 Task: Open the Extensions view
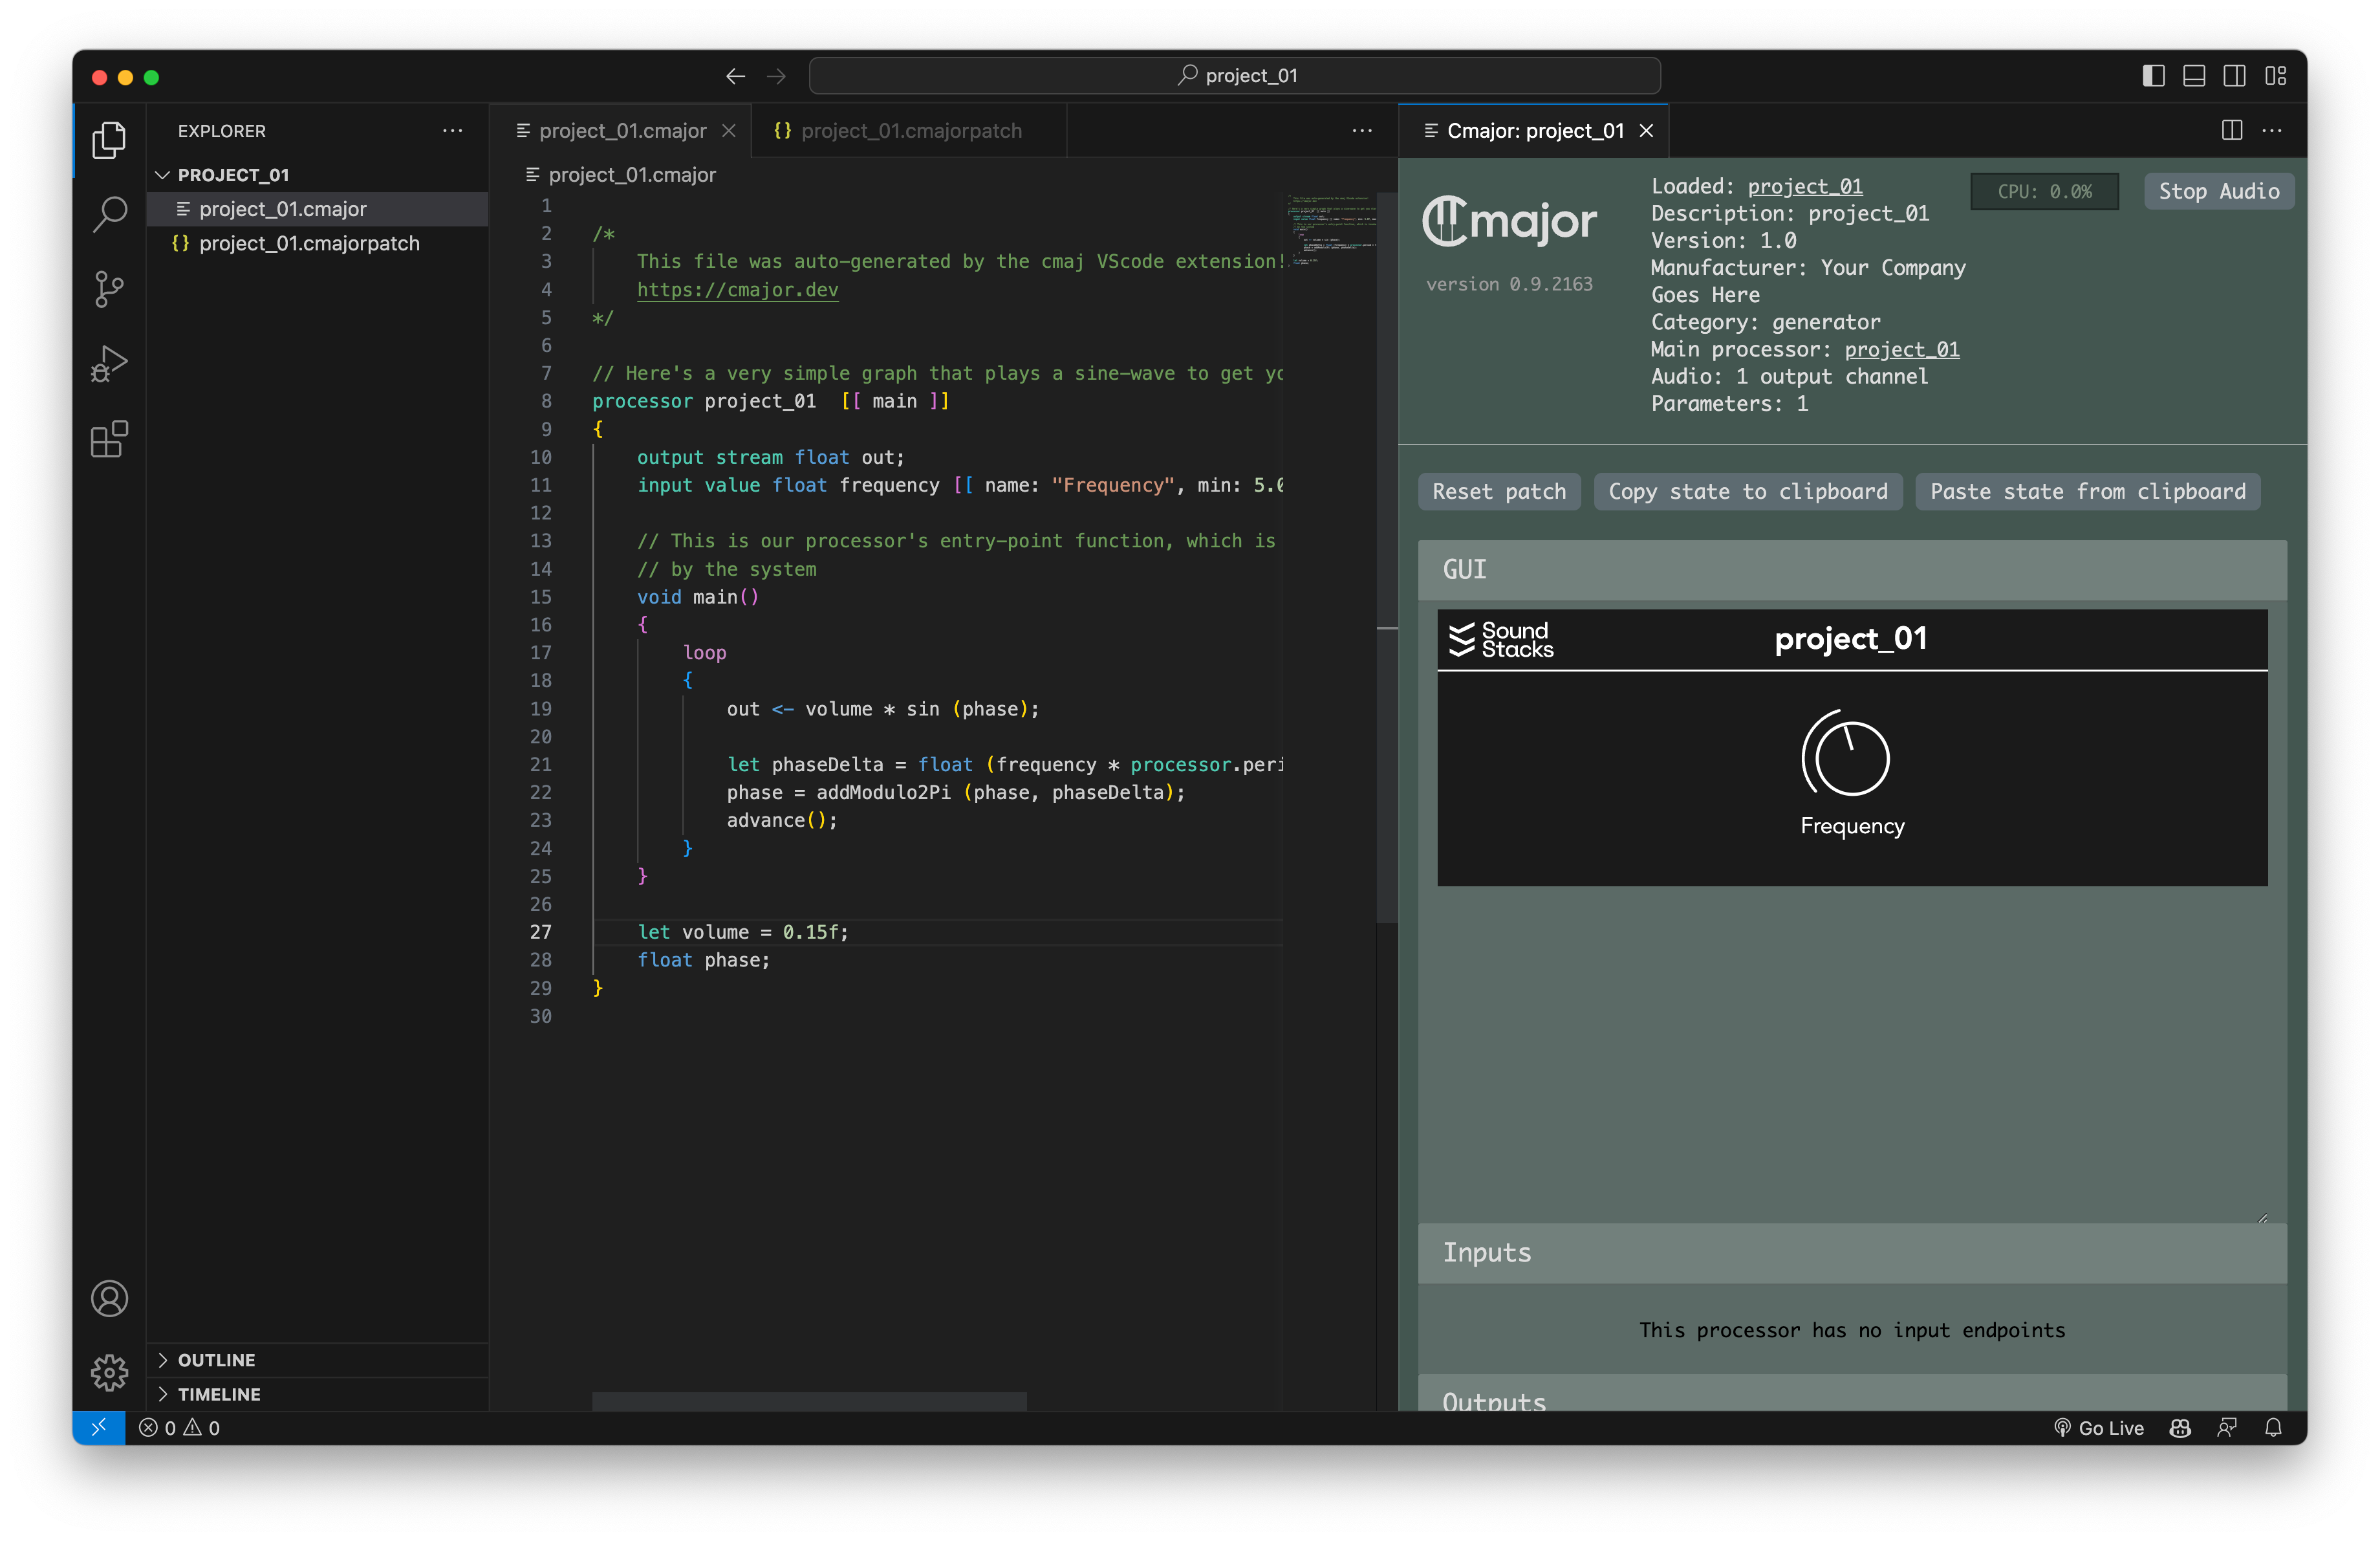(x=108, y=439)
